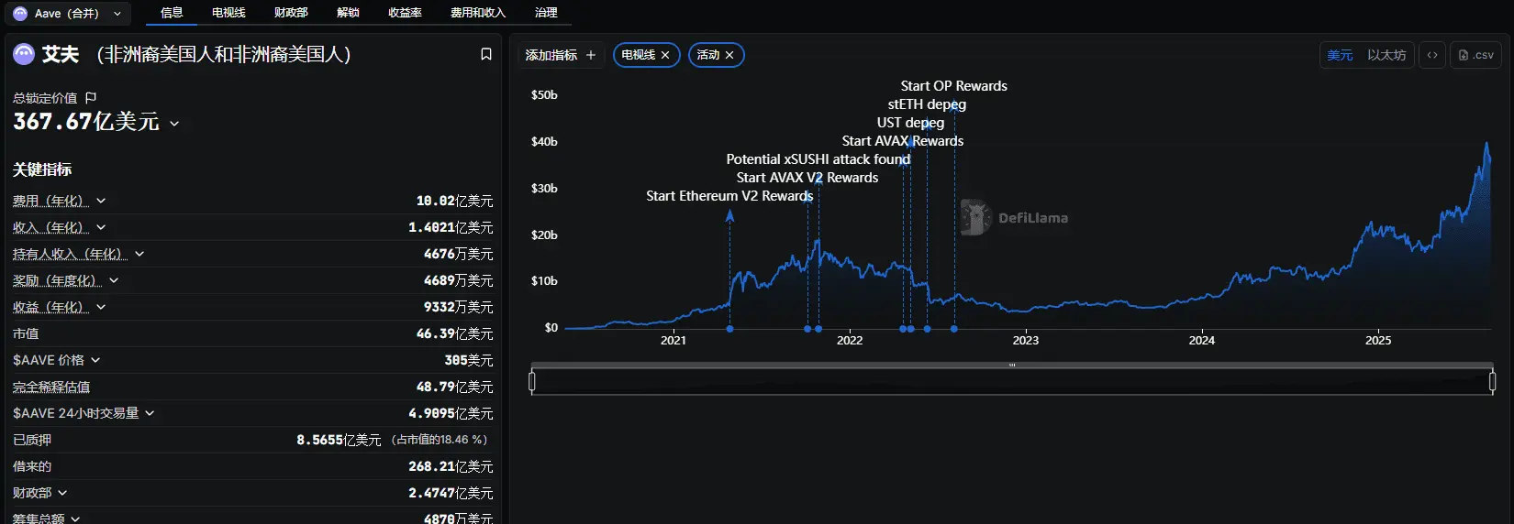Click the Start Ethereum V2 Rewards event dot

pyautogui.click(x=729, y=329)
